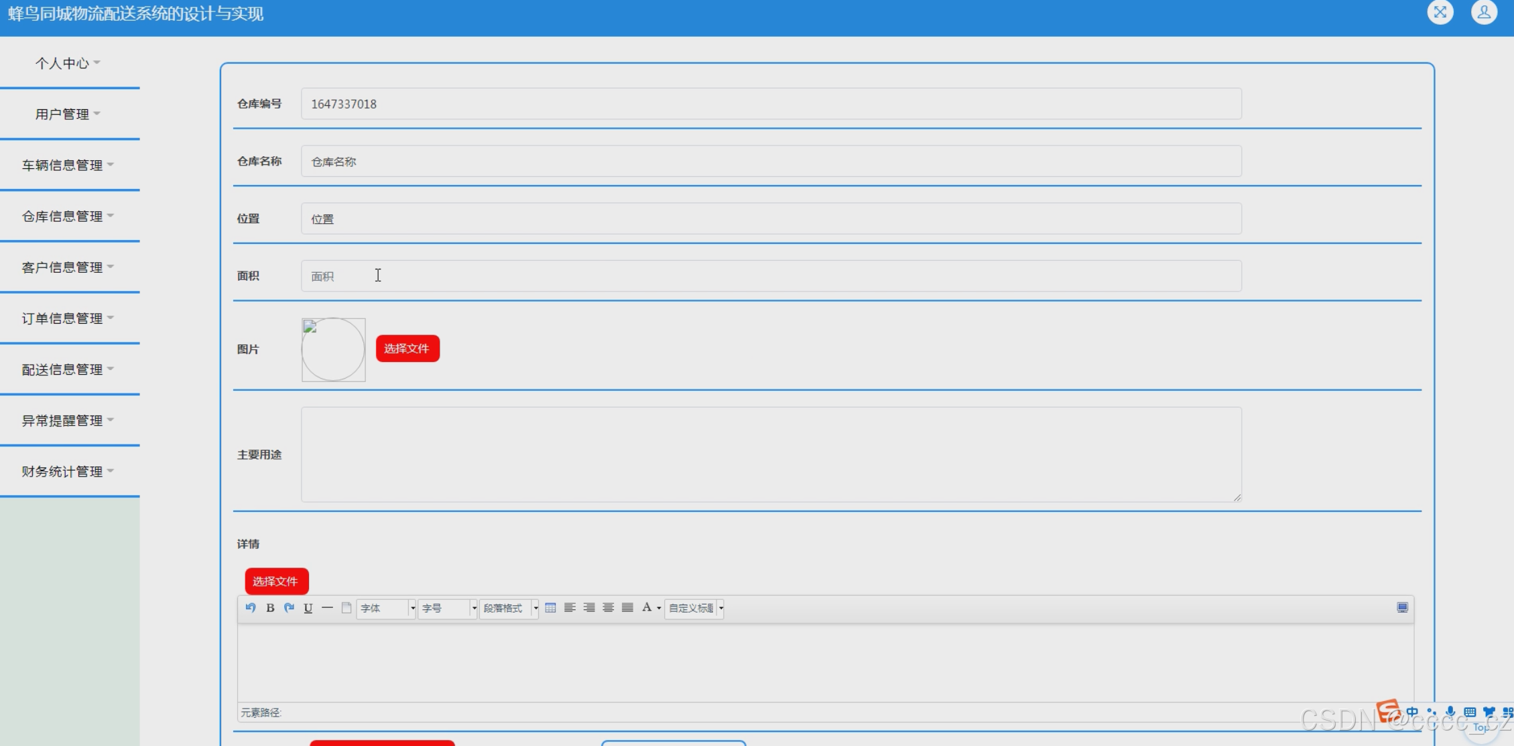Click the insert table icon

[550, 608]
